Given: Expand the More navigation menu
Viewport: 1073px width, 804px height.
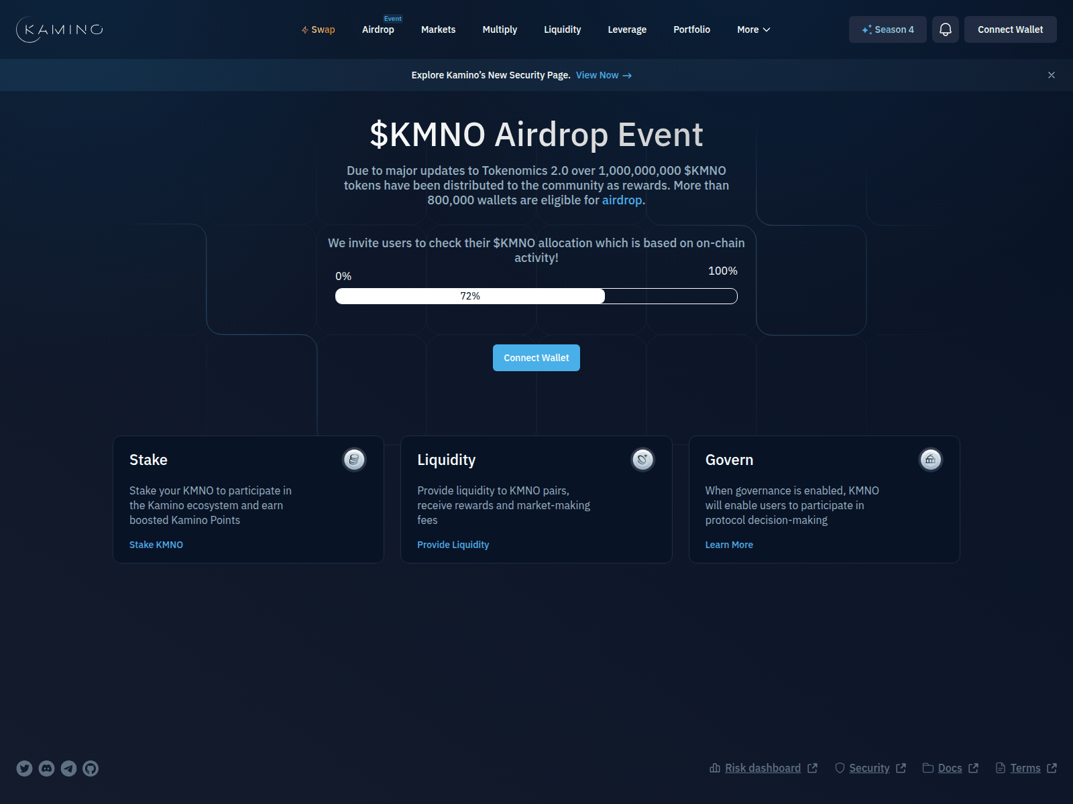Looking at the screenshot, I should (x=752, y=29).
